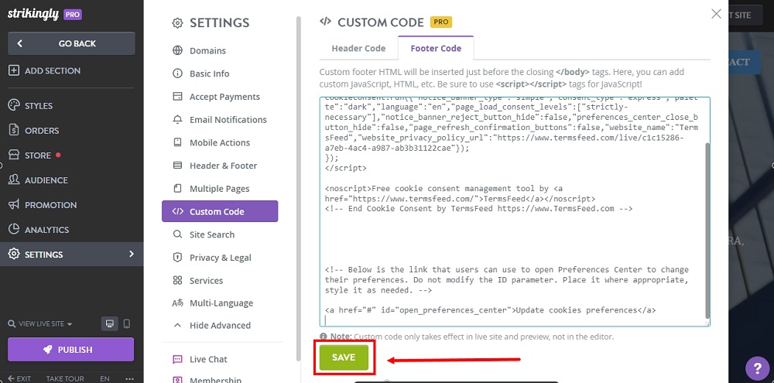Open the Audience people icon

pyautogui.click(x=14, y=180)
